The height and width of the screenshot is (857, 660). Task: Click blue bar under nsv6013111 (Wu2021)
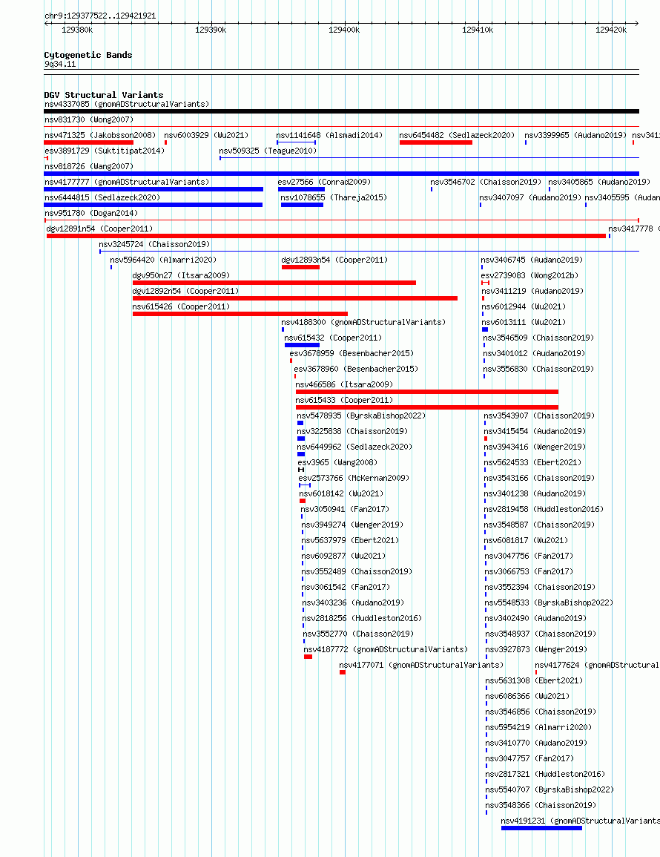pos(485,330)
